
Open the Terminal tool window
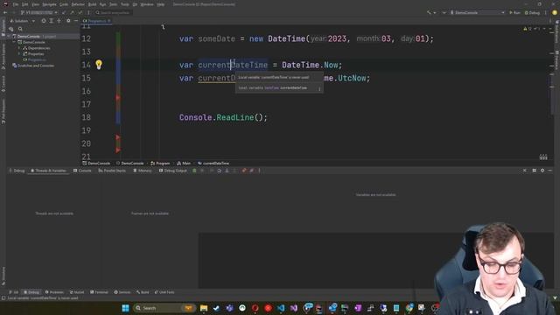click(99, 292)
